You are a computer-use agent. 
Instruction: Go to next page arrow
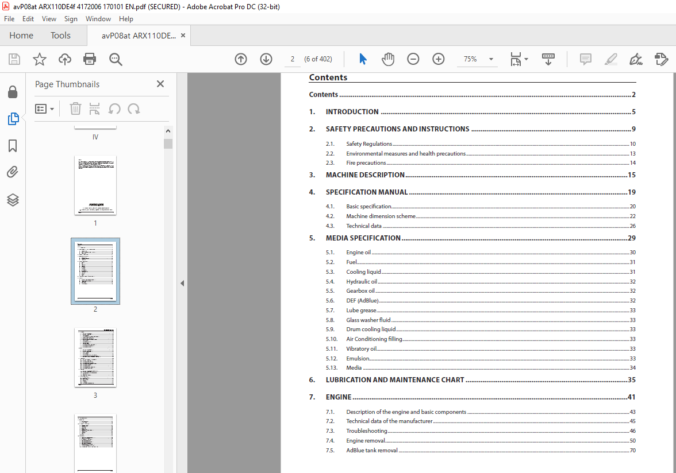click(266, 59)
